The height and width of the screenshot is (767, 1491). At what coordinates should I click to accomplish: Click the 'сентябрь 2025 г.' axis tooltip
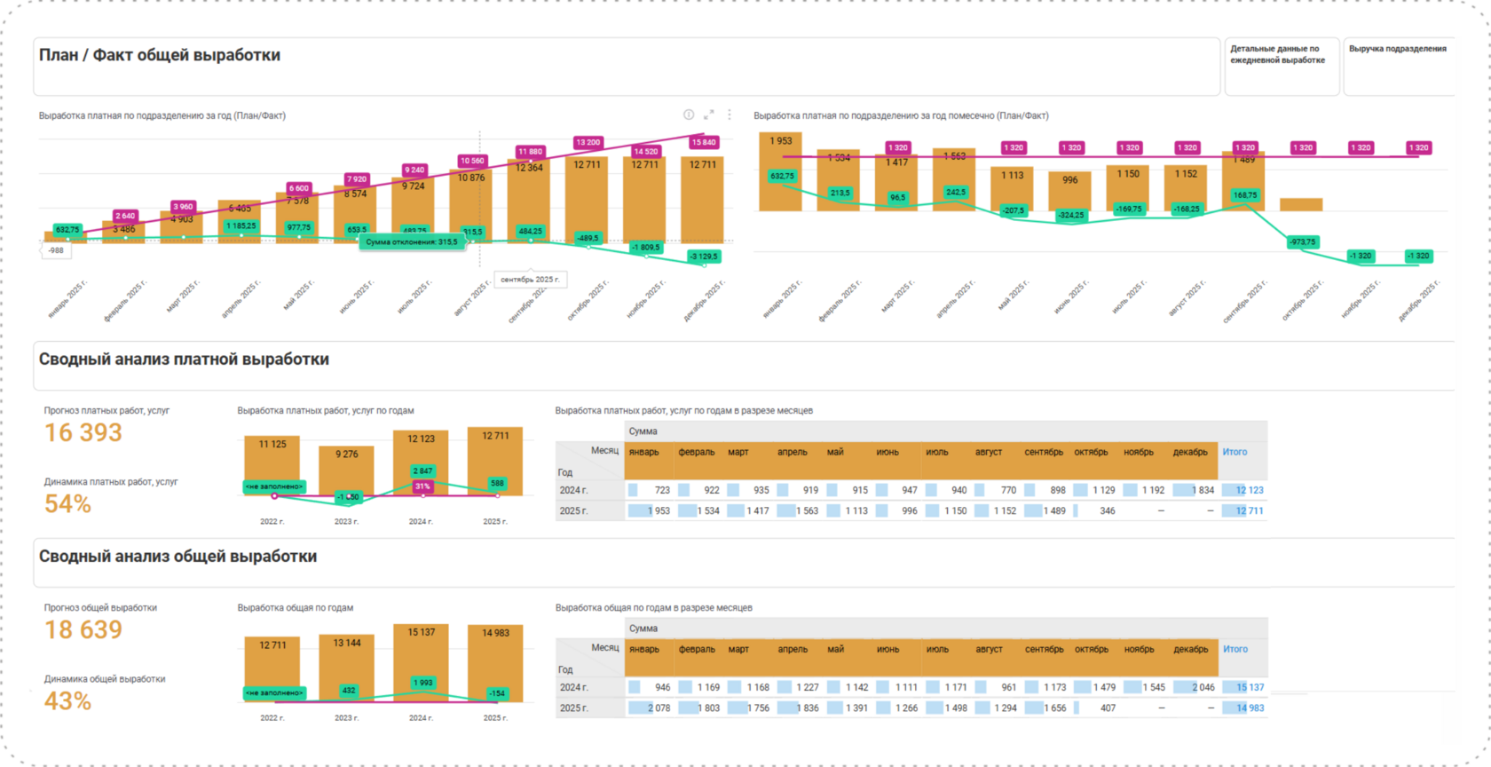(530, 280)
